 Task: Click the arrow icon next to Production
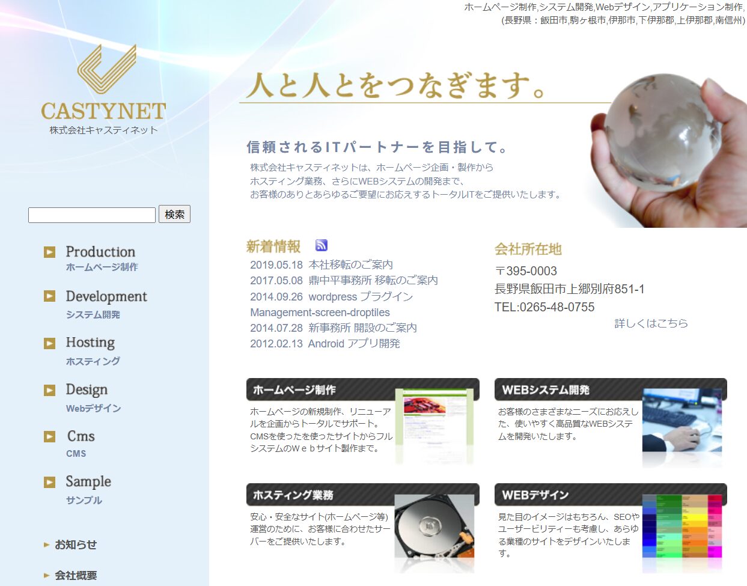50,252
